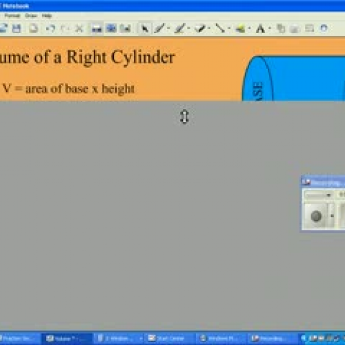This screenshot has width=345, height=345.
Task: Open the Shapes dropdown arrow
Action: [249, 28]
